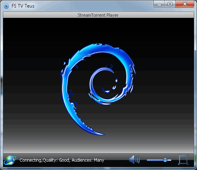This screenshot has height=170, width=197.
Task: Click the StreamTorrent Player header bar
Action: tap(98, 15)
